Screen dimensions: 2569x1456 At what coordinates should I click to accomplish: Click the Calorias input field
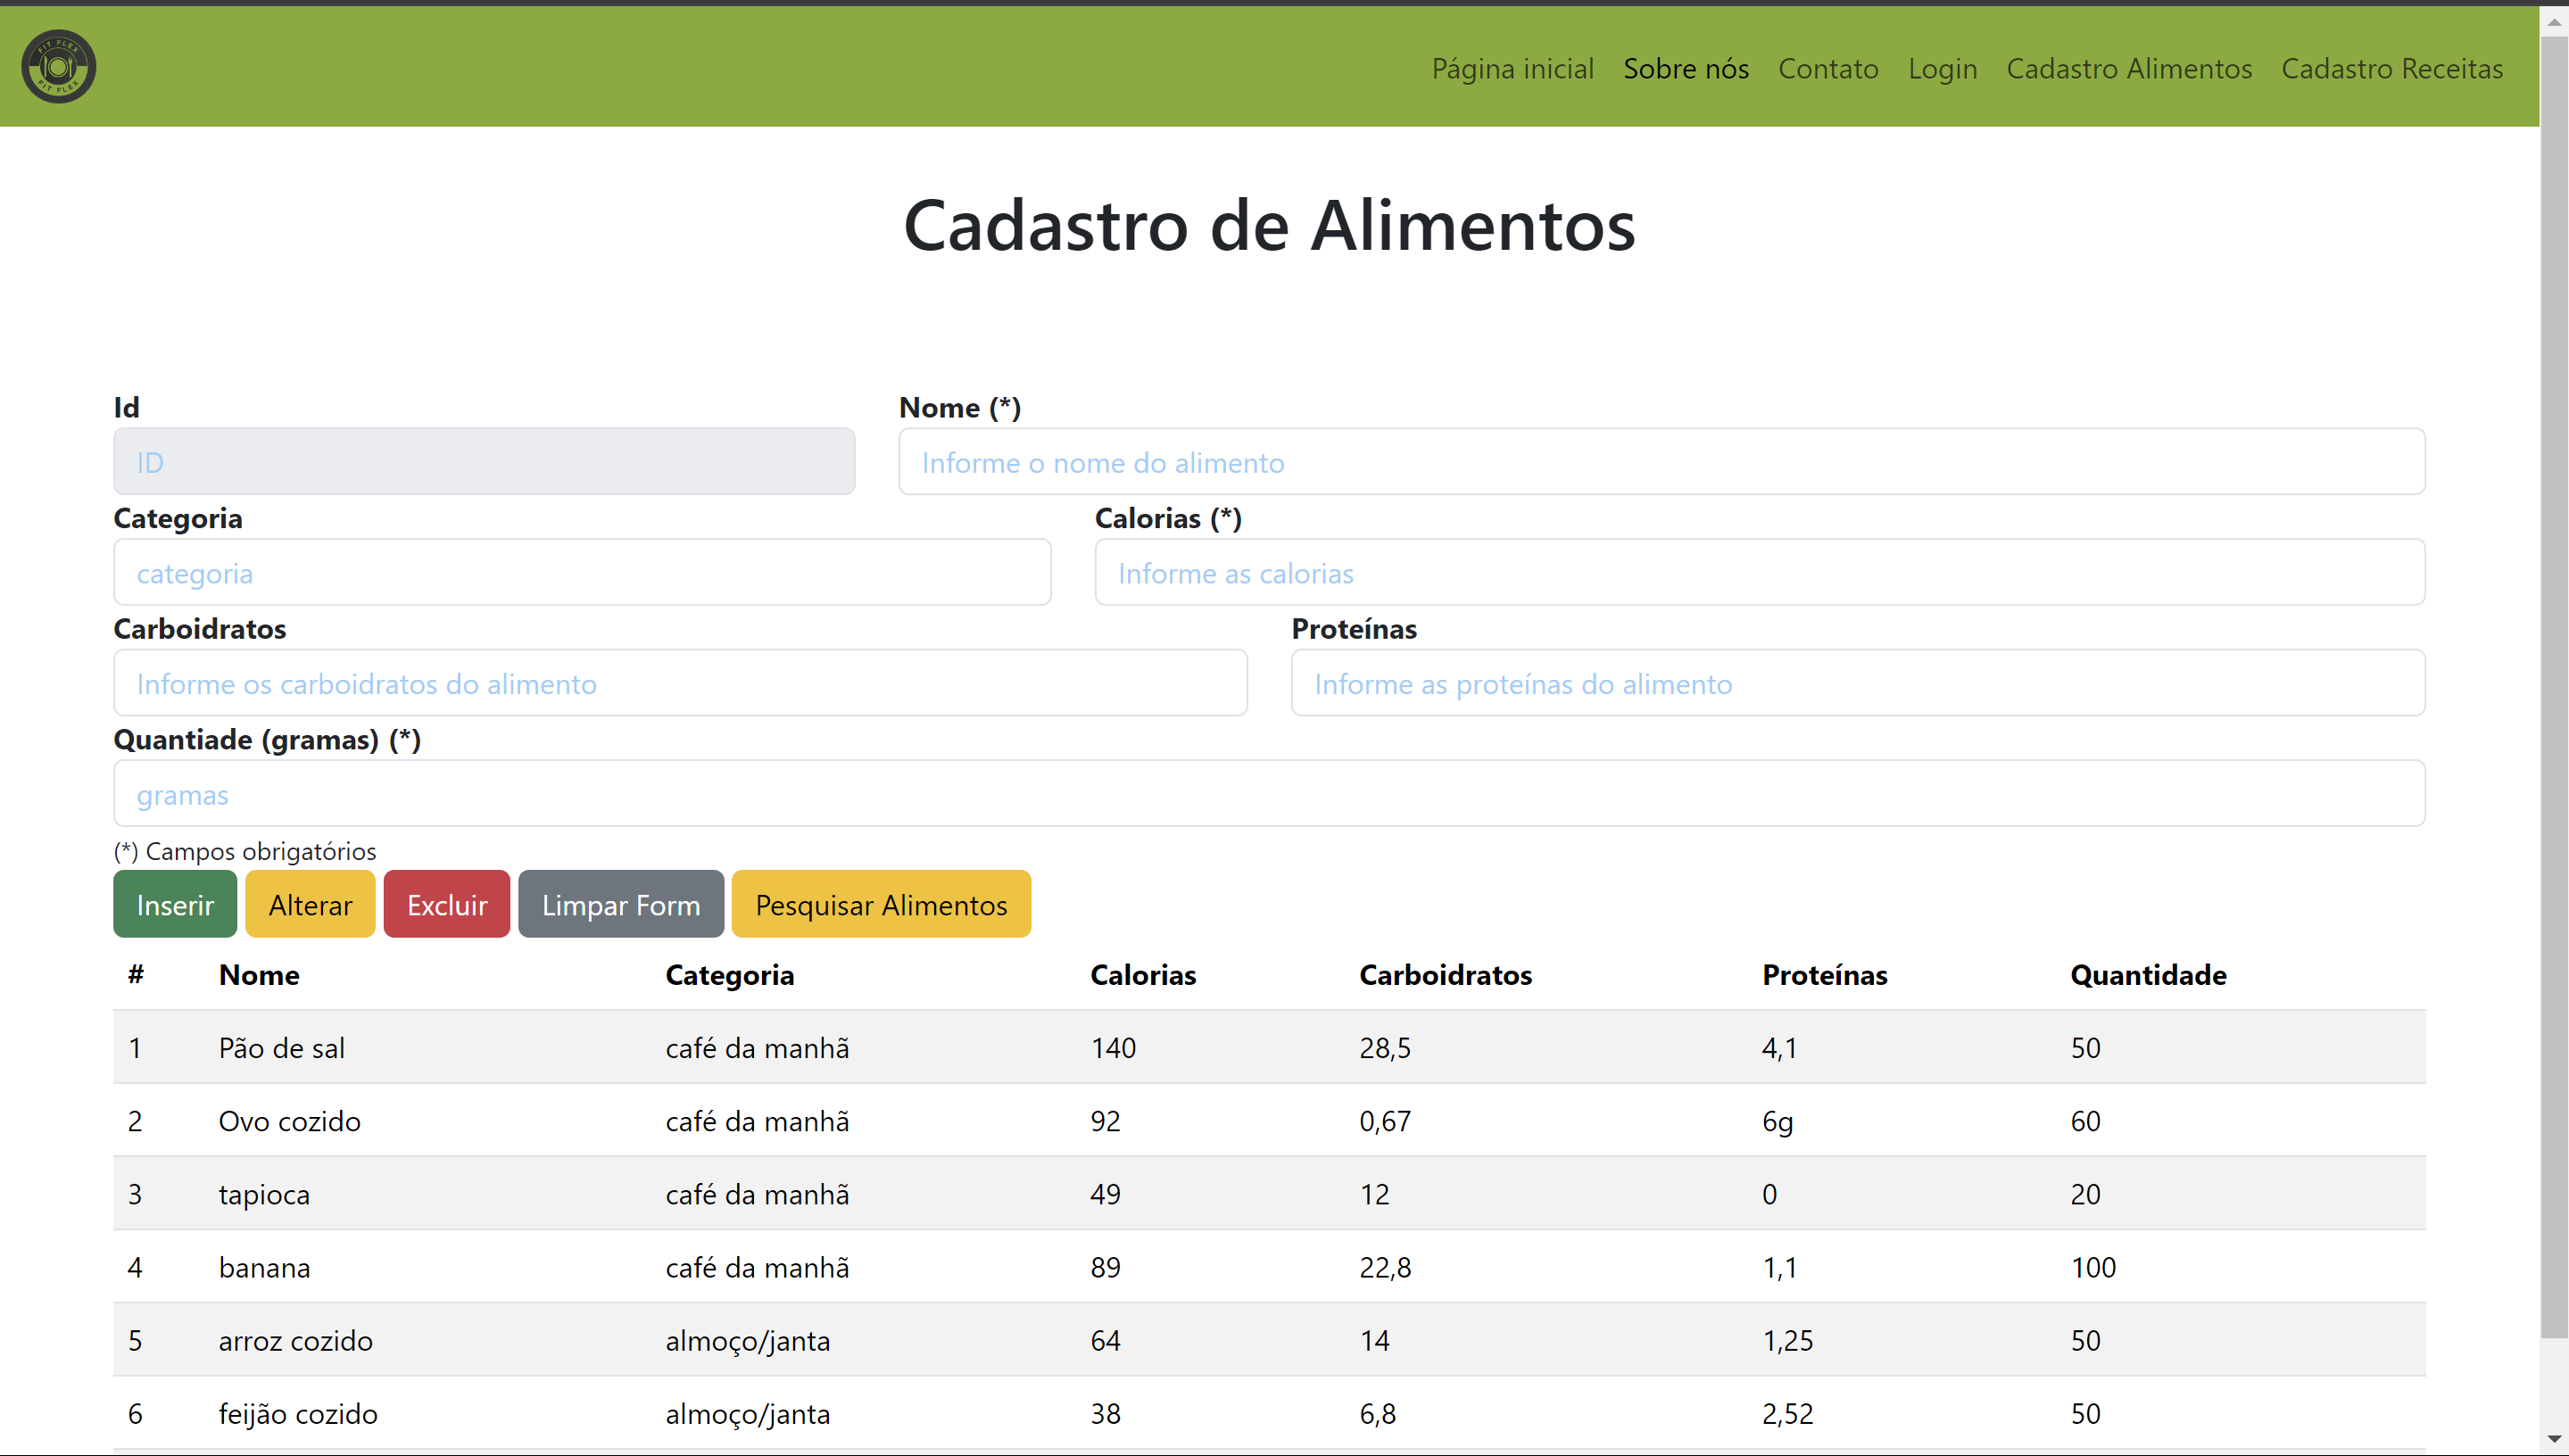click(x=1758, y=572)
